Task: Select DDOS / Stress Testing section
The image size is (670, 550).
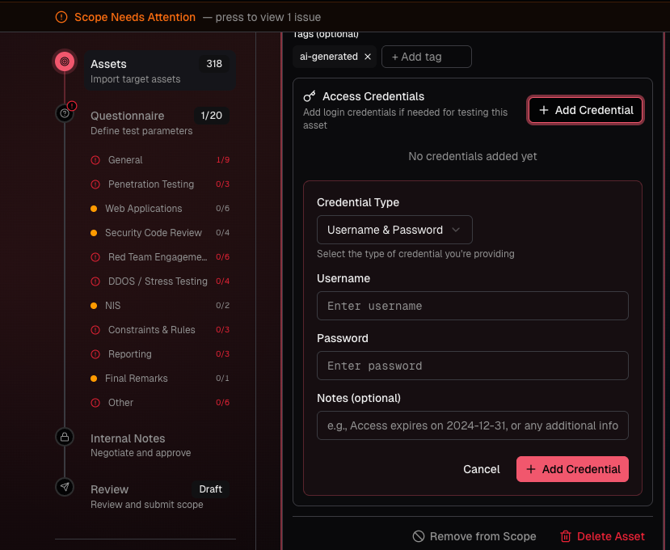Action: tap(158, 281)
